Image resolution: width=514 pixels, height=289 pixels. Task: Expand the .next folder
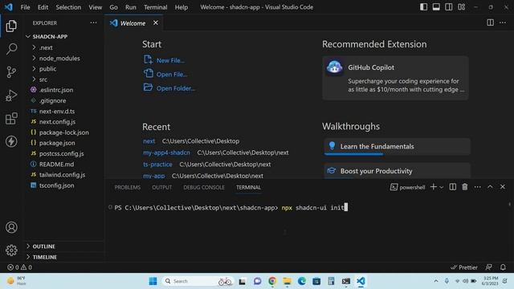point(64,47)
